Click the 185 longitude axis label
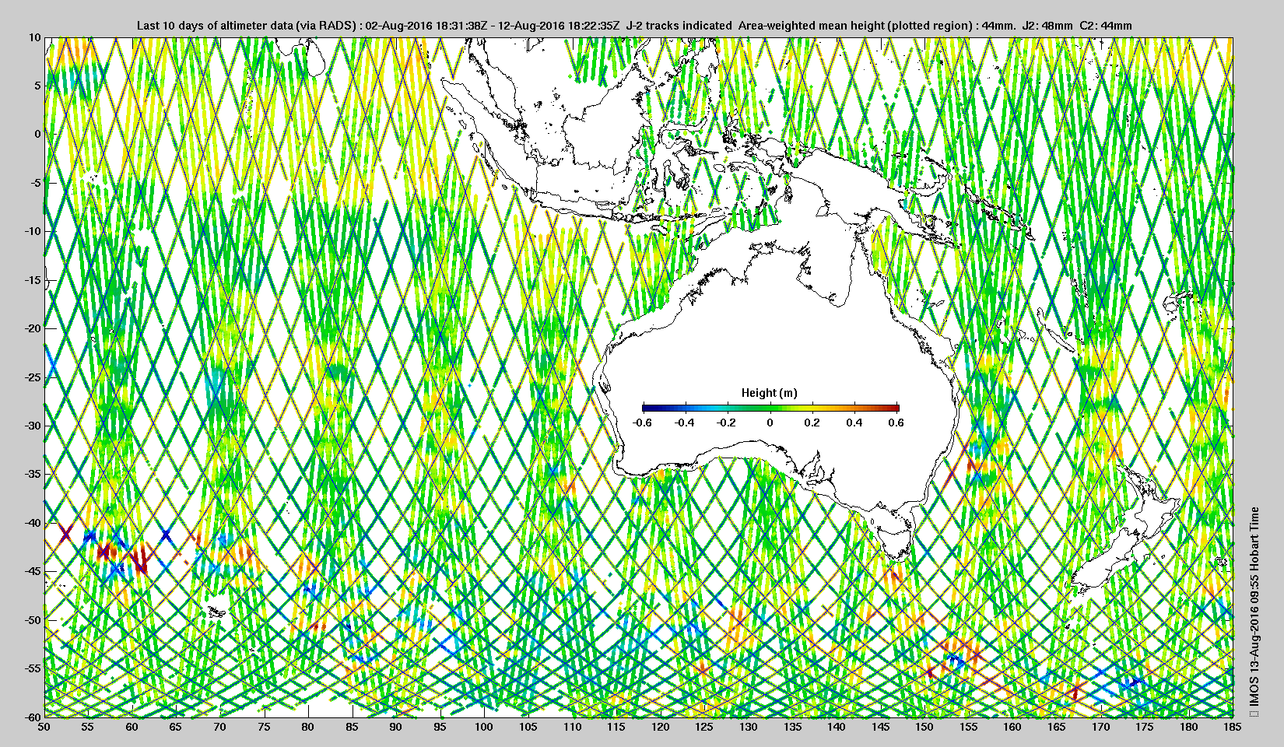Viewport: 1284px width, 747px height. pos(1233,727)
